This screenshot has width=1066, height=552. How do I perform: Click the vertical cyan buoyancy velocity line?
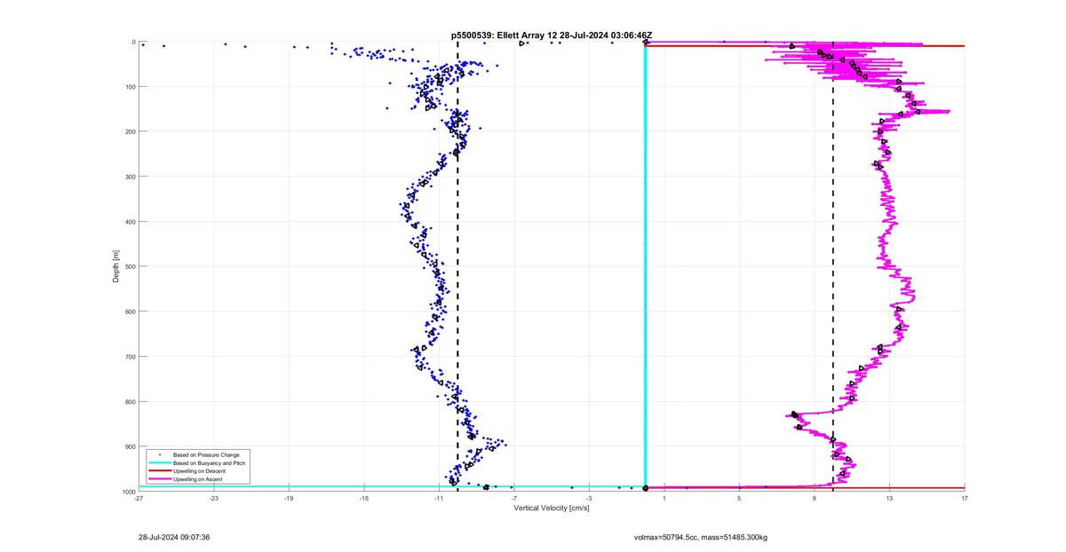[x=645, y=266]
